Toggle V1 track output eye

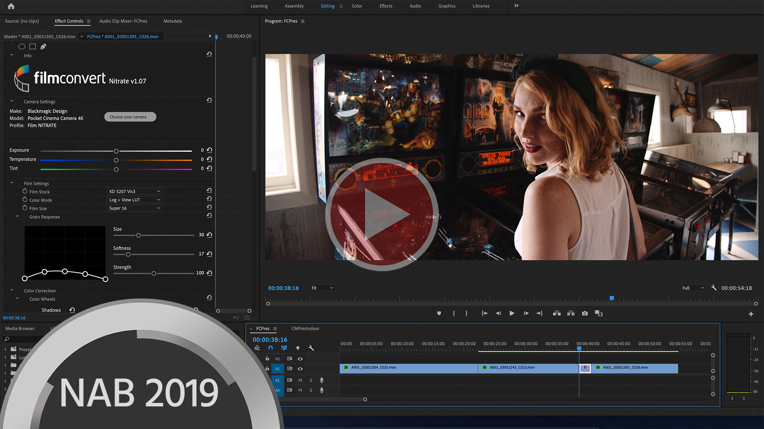(x=300, y=369)
